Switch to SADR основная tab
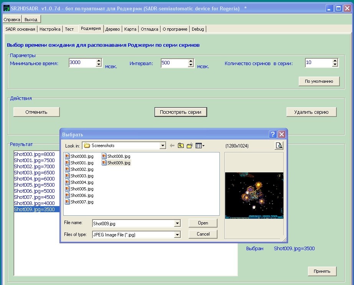 click(20, 29)
